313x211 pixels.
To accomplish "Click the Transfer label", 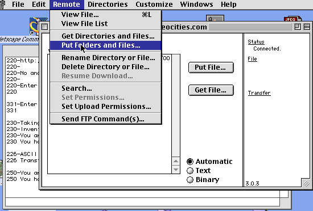I will tap(259, 93).
